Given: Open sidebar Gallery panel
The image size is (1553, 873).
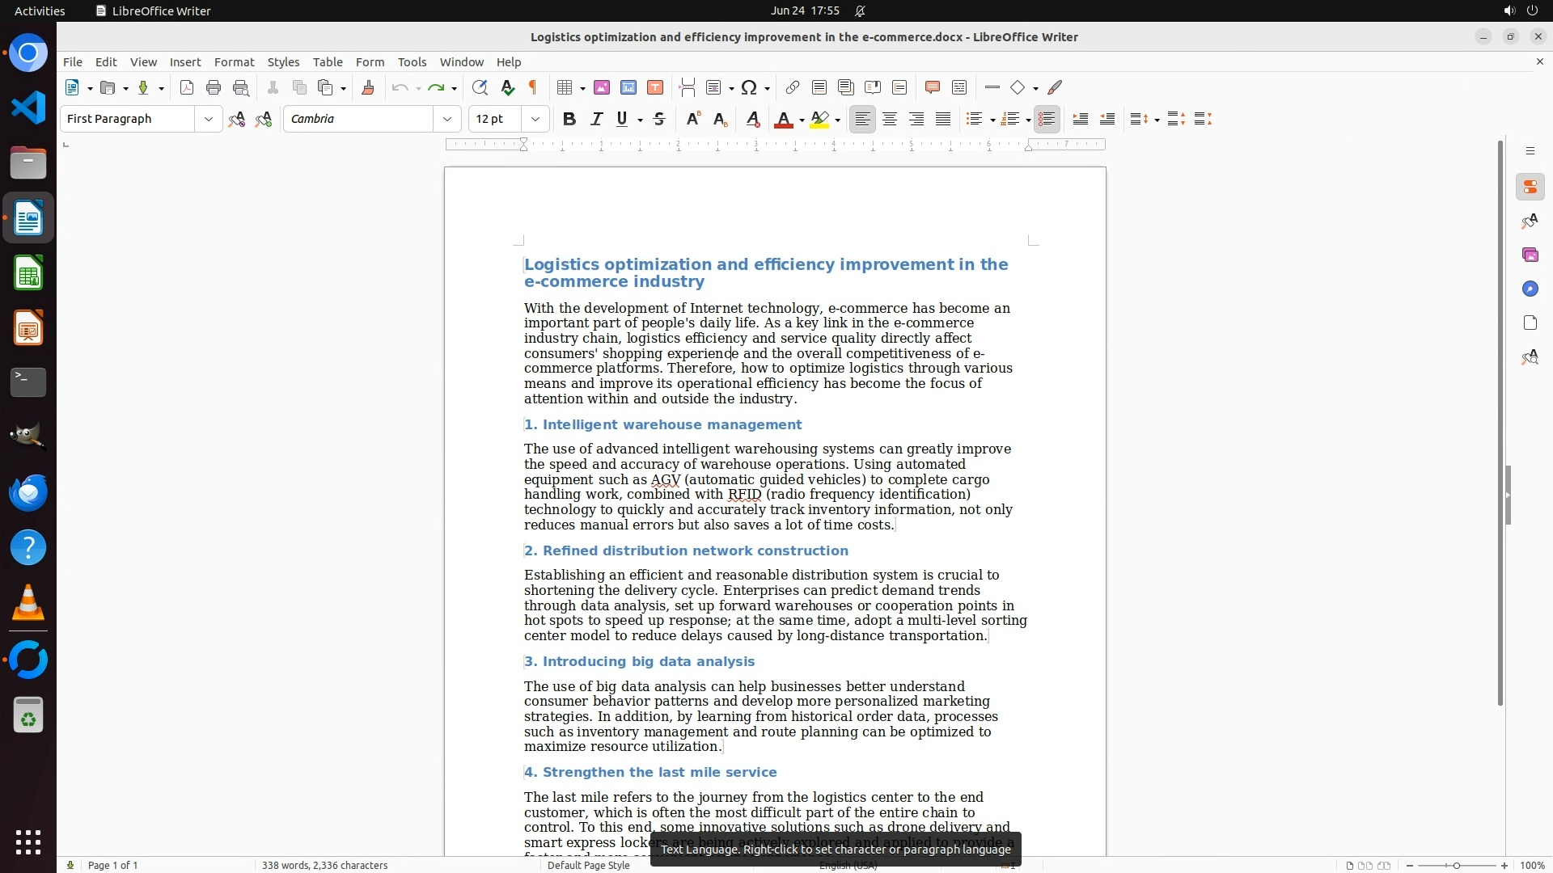Looking at the screenshot, I should (x=1530, y=255).
